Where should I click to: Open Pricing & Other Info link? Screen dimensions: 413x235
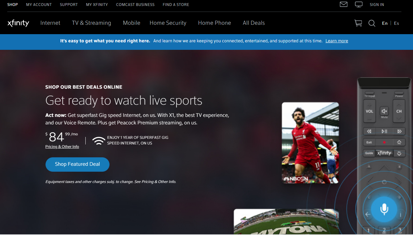click(62, 147)
